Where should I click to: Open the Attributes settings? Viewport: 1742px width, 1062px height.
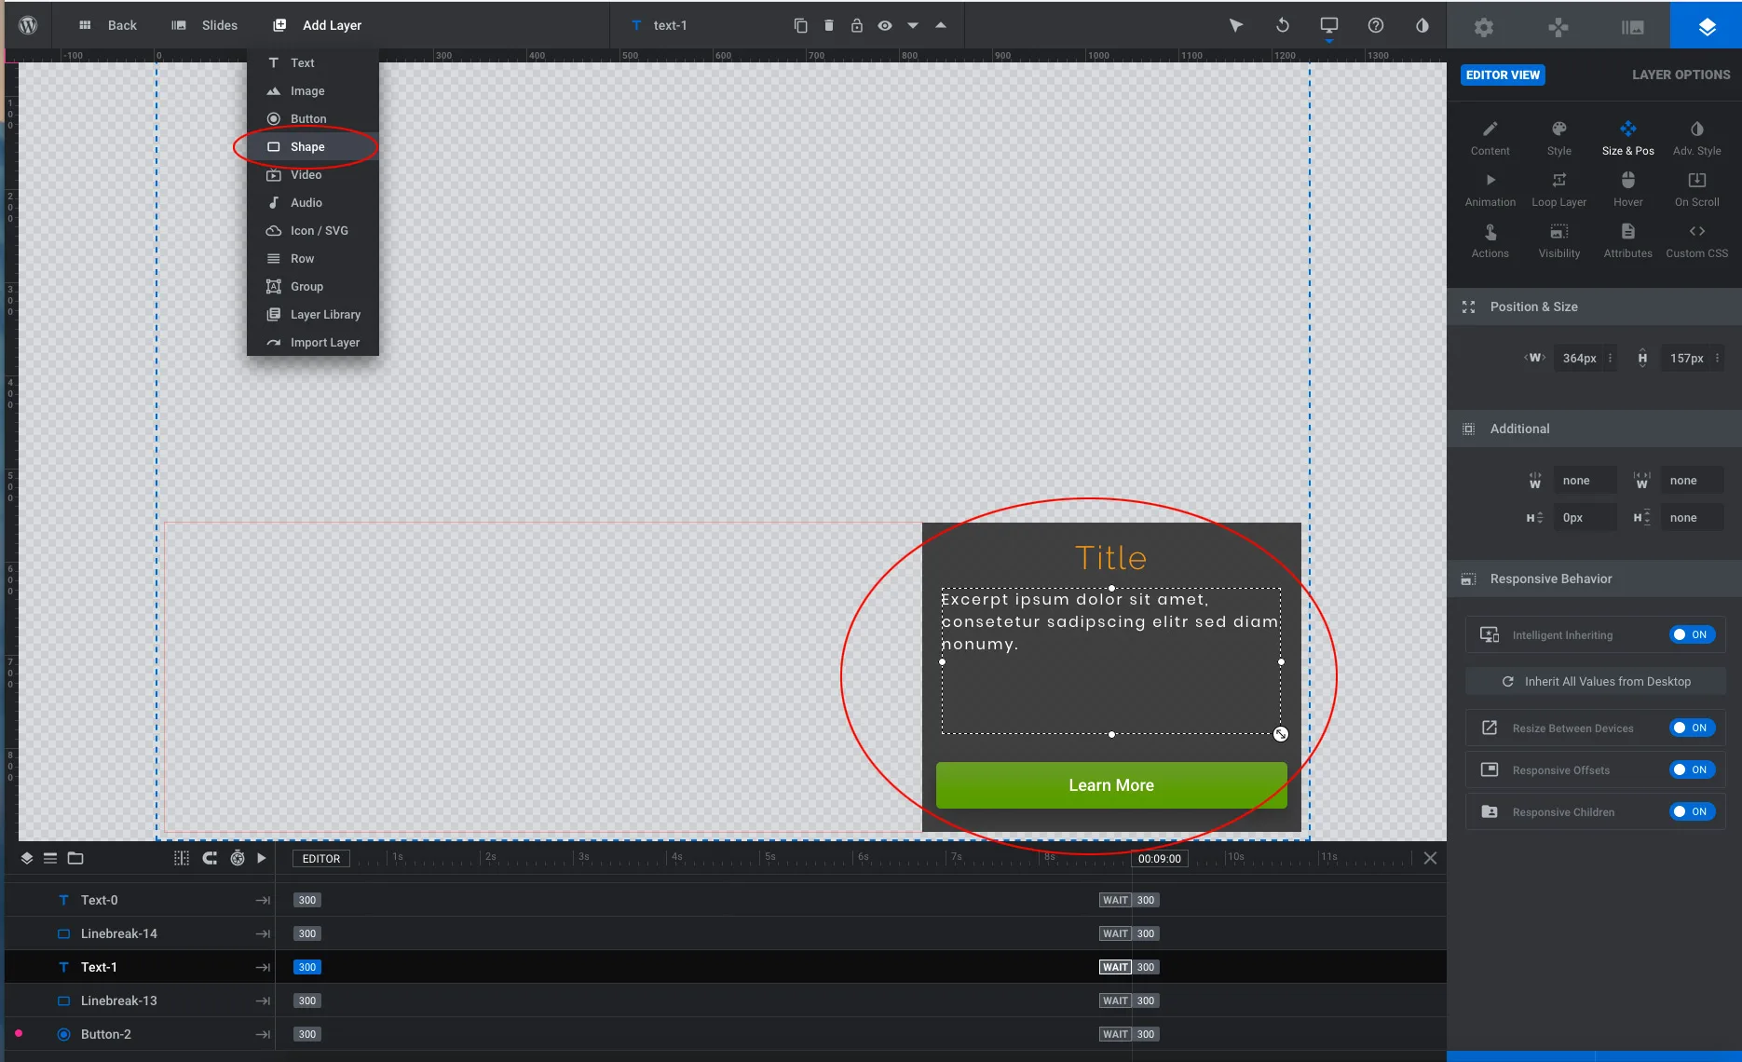tap(1627, 239)
